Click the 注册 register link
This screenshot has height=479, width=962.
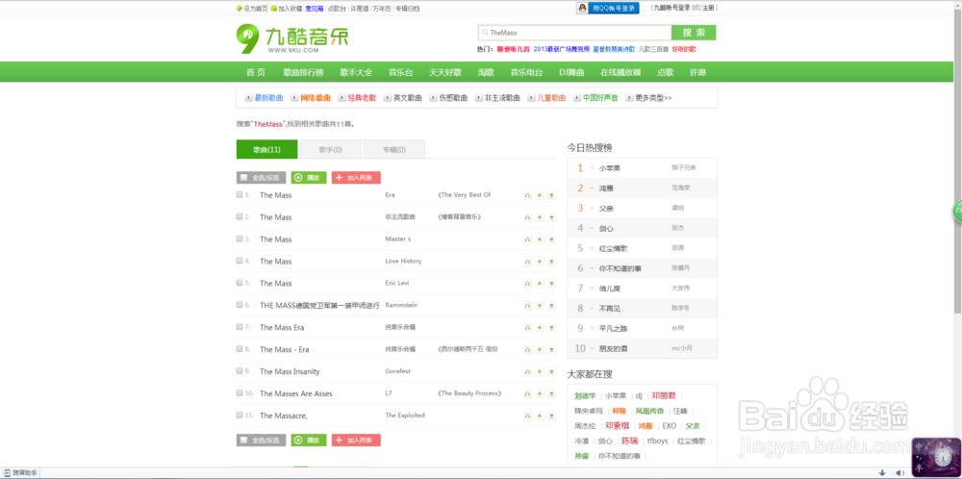click(x=709, y=8)
